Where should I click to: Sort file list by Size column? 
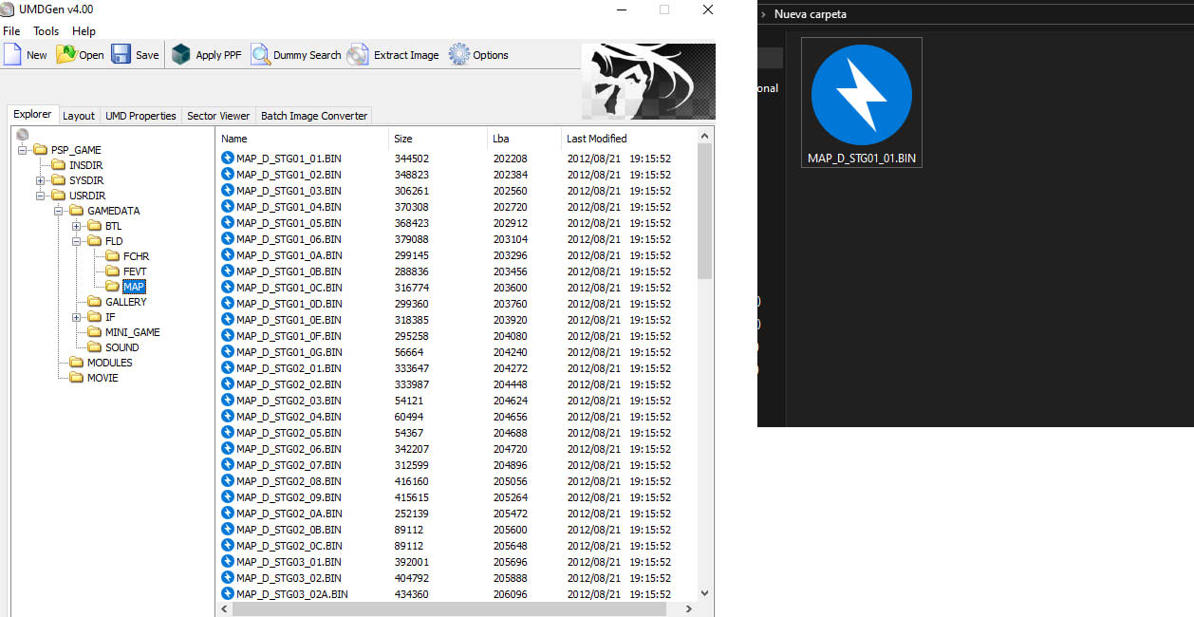(437, 139)
